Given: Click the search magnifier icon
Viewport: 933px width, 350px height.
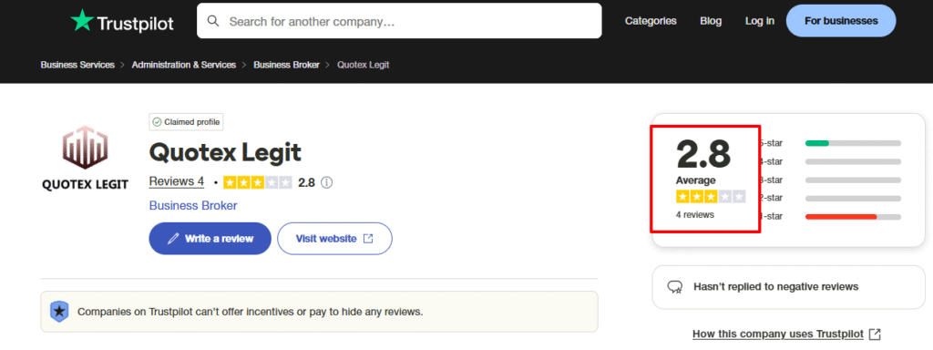Looking at the screenshot, I should (213, 22).
